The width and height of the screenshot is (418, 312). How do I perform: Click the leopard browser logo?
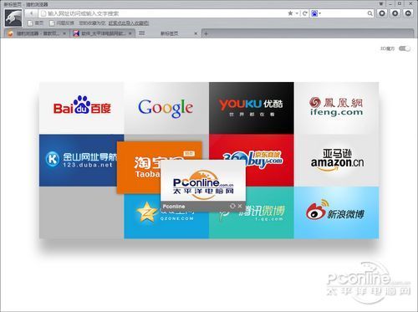(13, 18)
